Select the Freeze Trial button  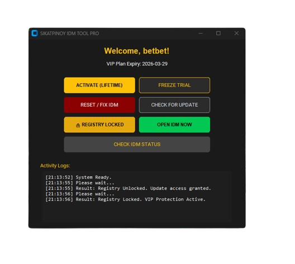tap(174, 85)
